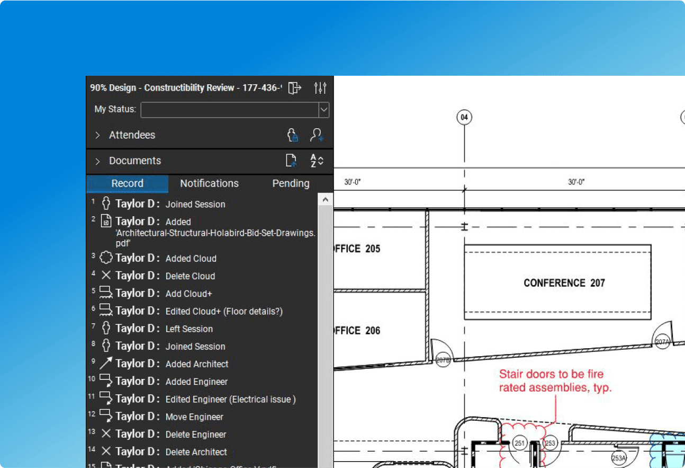Click the Added Holabird Bid Set Drawings record
Viewport: 685px width, 468px height.
click(x=215, y=233)
